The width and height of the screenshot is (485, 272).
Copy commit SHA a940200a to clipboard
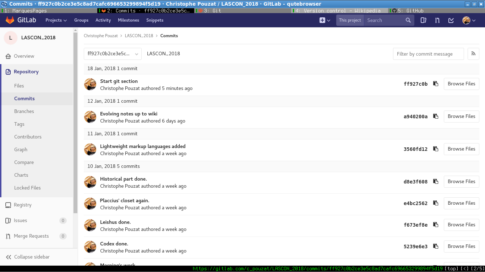pos(436,117)
